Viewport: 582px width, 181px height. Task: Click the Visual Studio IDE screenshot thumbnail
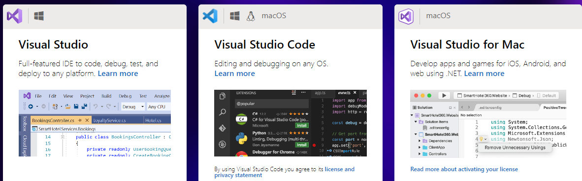point(95,123)
